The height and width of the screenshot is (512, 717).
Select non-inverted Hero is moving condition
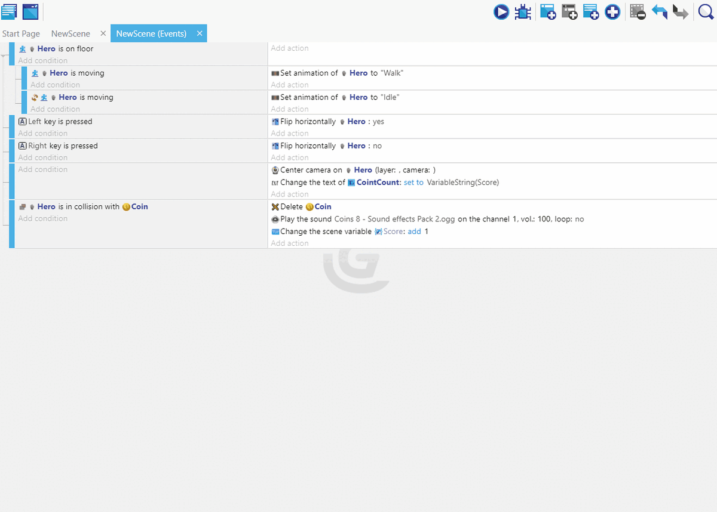[68, 73]
